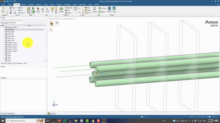Open the Layers panel tab
220x123 pixels.
pyautogui.click(x=9, y=64)
